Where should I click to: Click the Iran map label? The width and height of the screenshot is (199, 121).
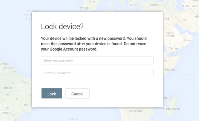coord(184,20)
